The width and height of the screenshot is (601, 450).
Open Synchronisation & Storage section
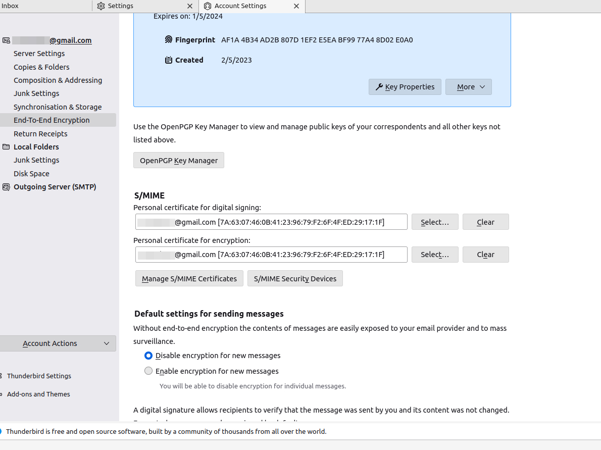click(x=58, y=107)
